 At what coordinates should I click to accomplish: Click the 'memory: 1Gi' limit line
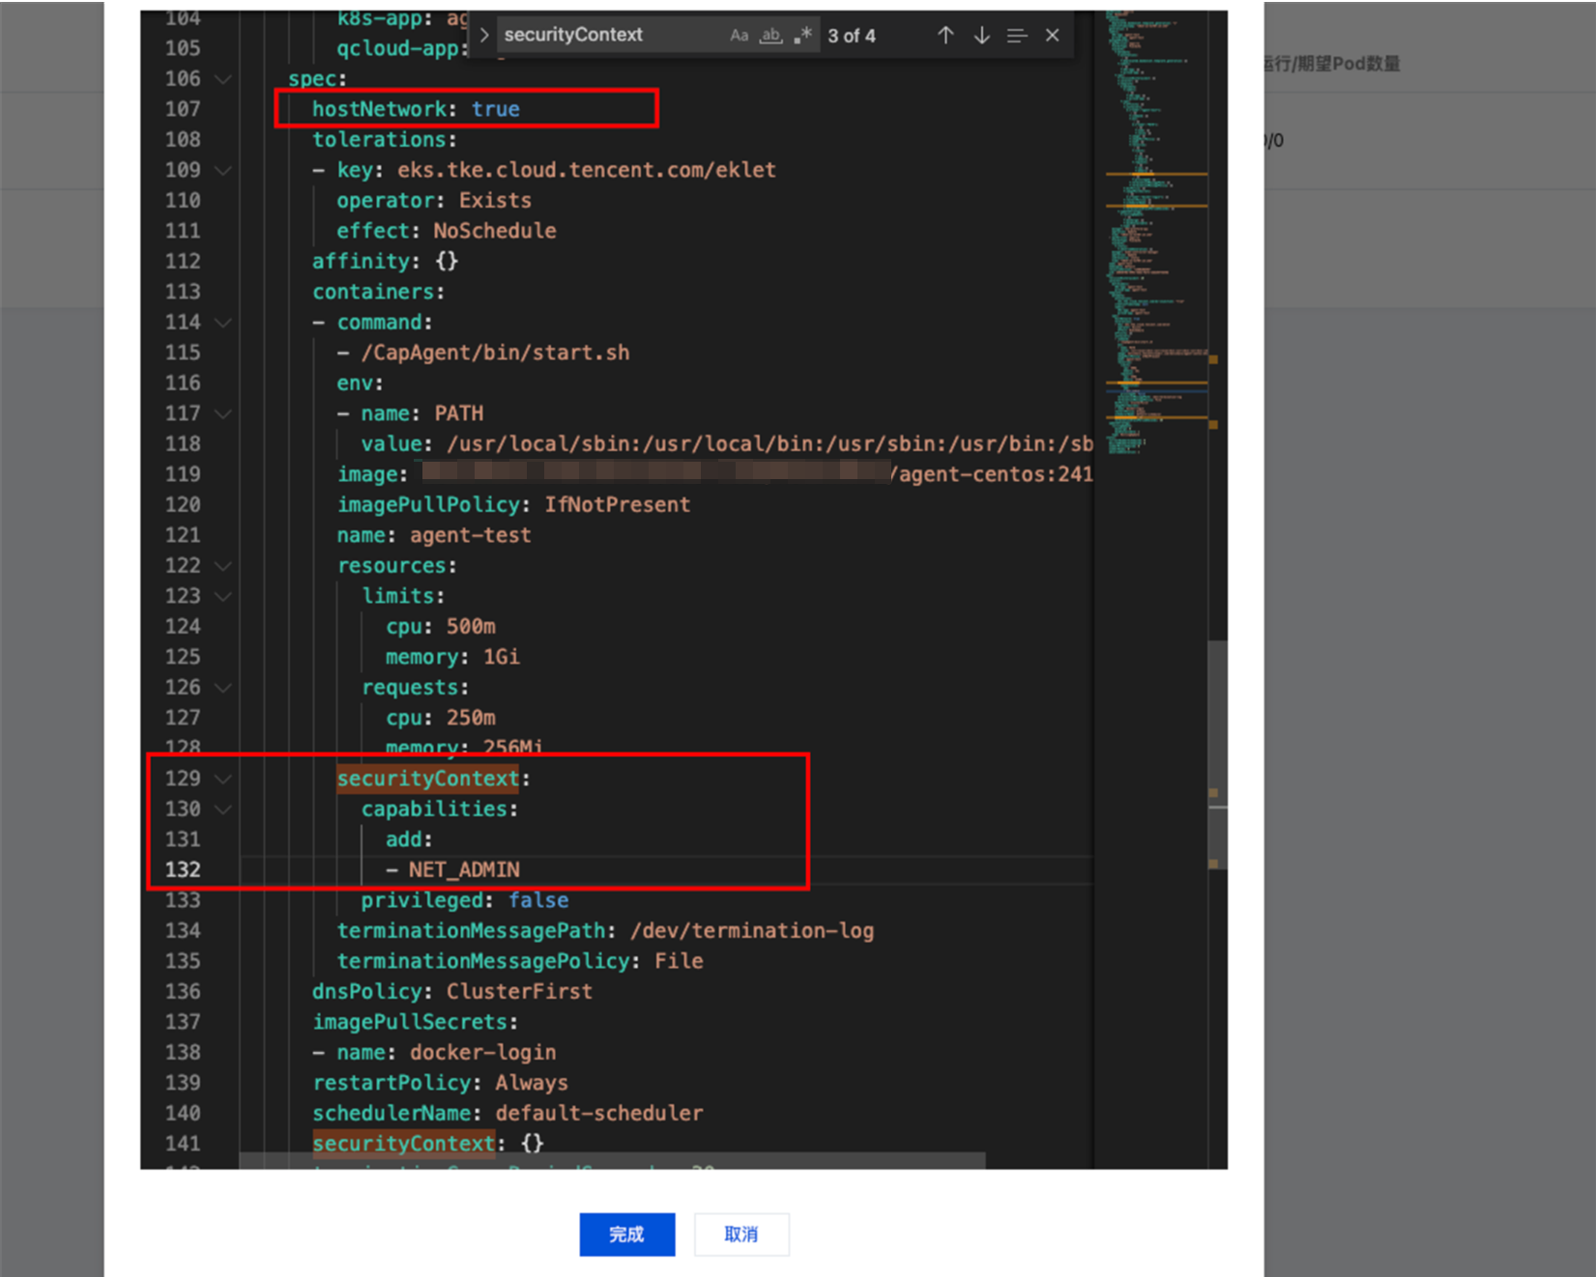coord(452,657)
